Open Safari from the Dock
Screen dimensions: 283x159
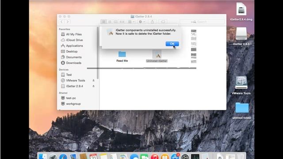coord(63,156)
